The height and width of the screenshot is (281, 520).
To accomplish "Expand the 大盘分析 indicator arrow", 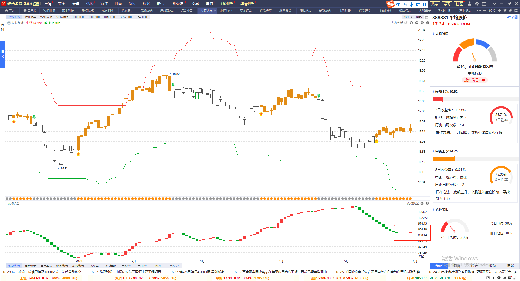I will [x=9, y=23].
